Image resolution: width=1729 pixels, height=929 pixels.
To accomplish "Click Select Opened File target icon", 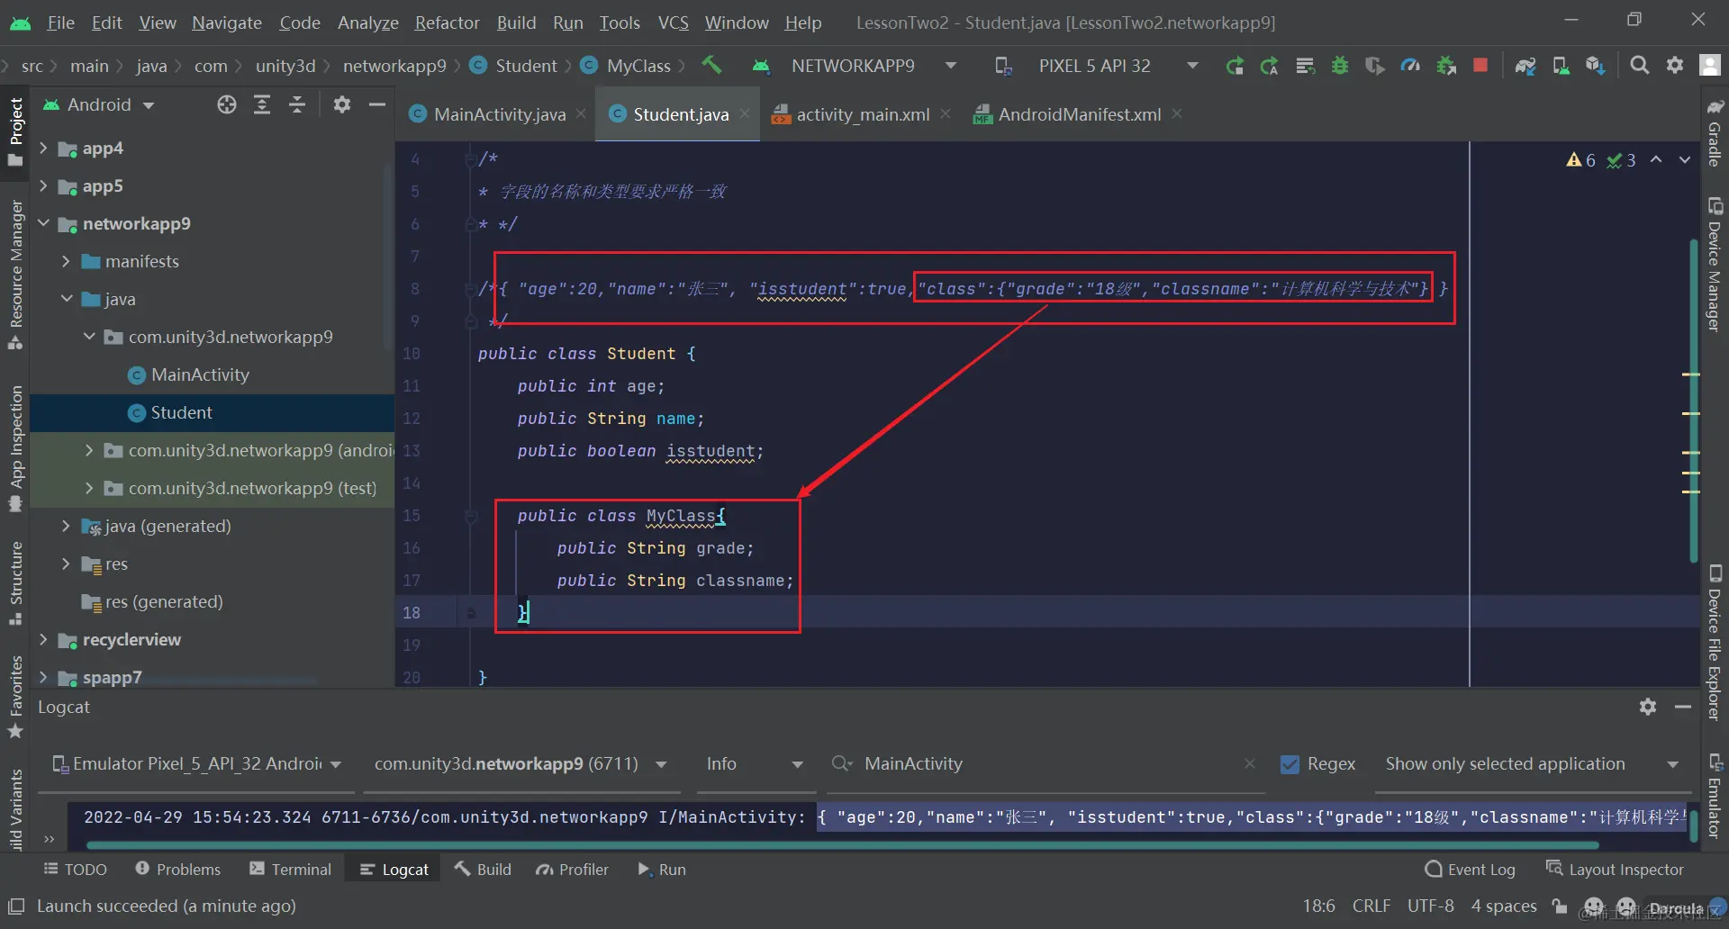I will pyautogui.click(x=227, y=105).
